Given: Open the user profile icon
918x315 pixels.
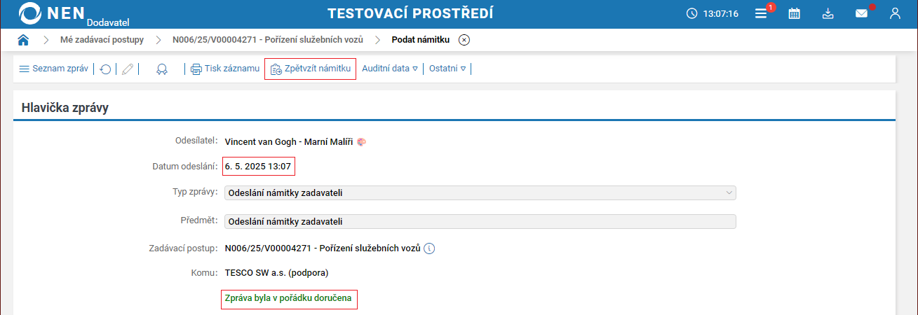Looking at the screenshot, I should [x=895, y=13].
